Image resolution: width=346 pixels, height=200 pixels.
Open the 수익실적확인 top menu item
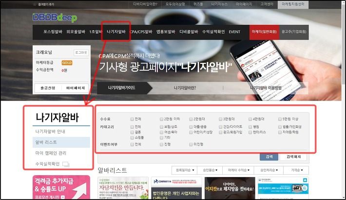click(213, 32)
